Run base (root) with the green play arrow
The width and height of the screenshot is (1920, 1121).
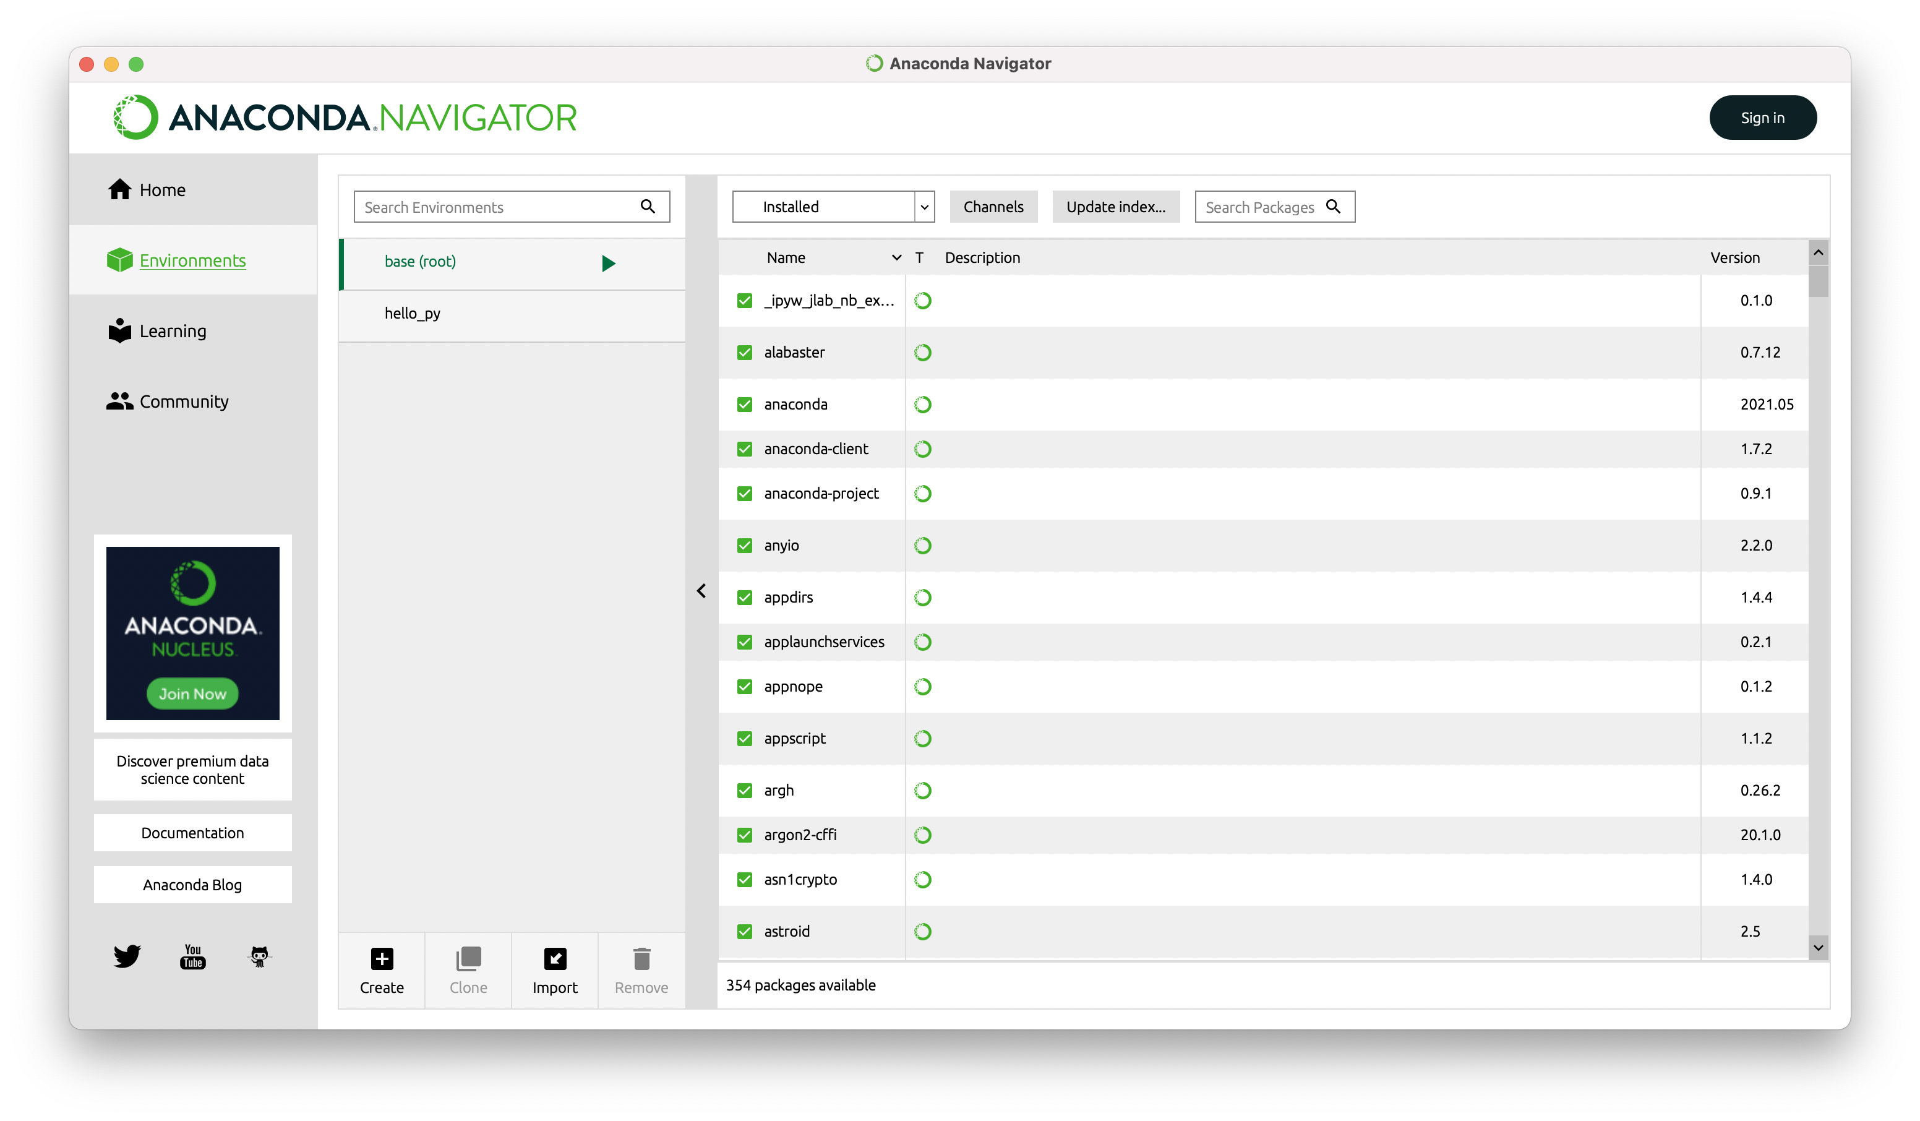[x=608, y=263]
